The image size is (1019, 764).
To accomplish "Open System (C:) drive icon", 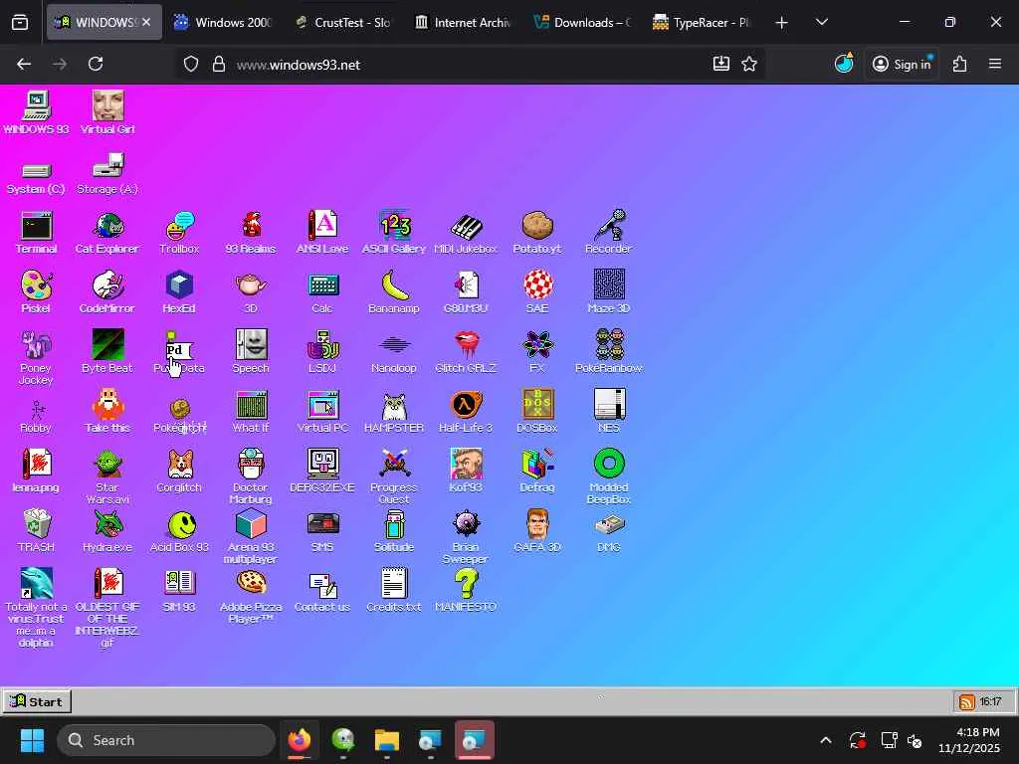I will (x=37, y=177).
